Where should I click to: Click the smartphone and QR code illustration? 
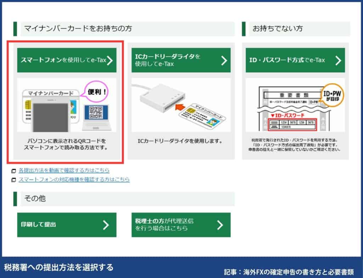click(x=67, y=105)
